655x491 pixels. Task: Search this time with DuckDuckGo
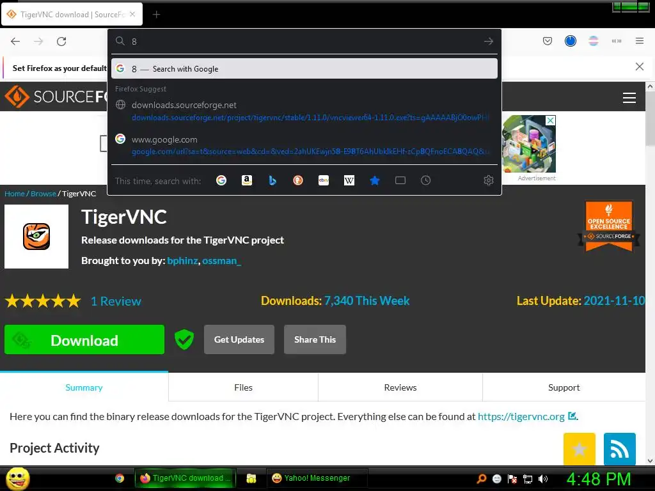(x=298, y=180)
